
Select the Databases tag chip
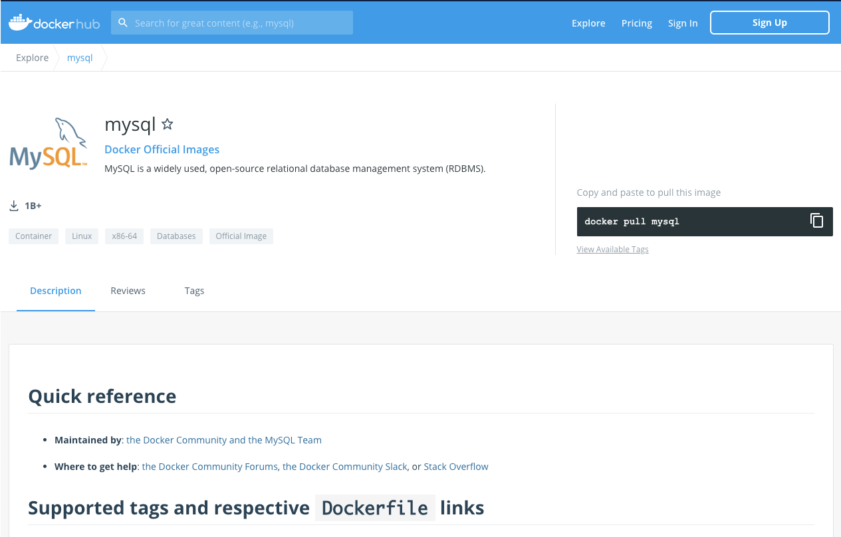point(176,236)
